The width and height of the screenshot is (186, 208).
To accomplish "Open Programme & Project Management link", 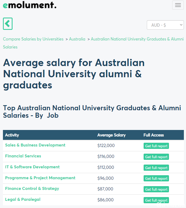I will (40, 178).
